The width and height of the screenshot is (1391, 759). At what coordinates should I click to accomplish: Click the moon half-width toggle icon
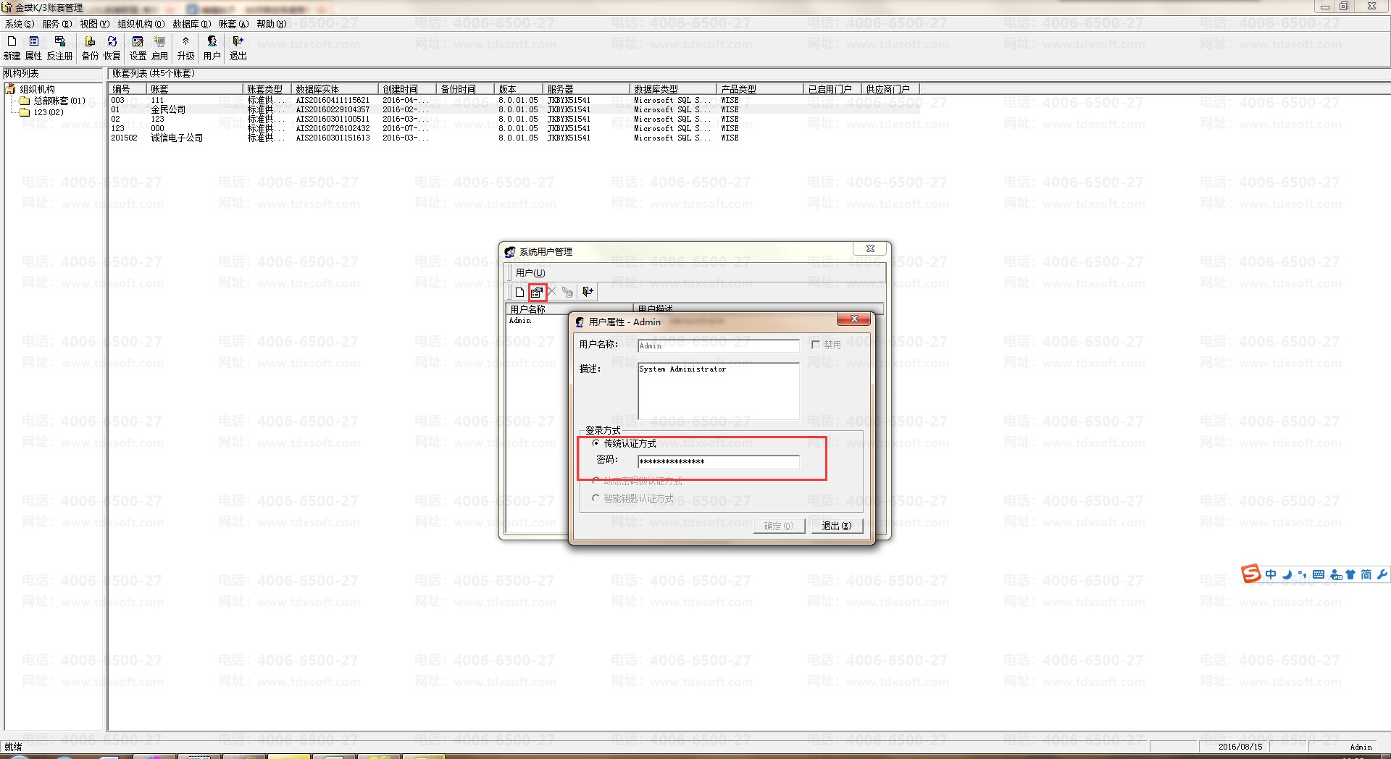pos(1287,574)
